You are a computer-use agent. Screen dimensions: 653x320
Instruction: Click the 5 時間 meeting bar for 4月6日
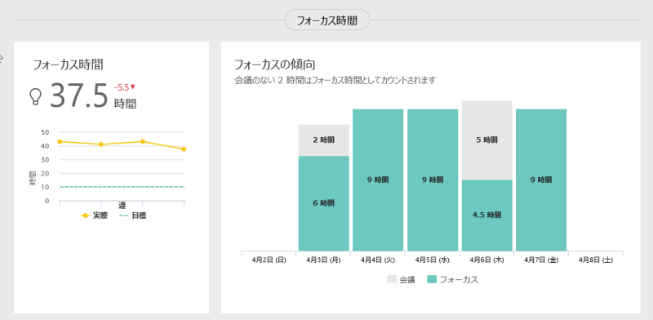point(486,140)
